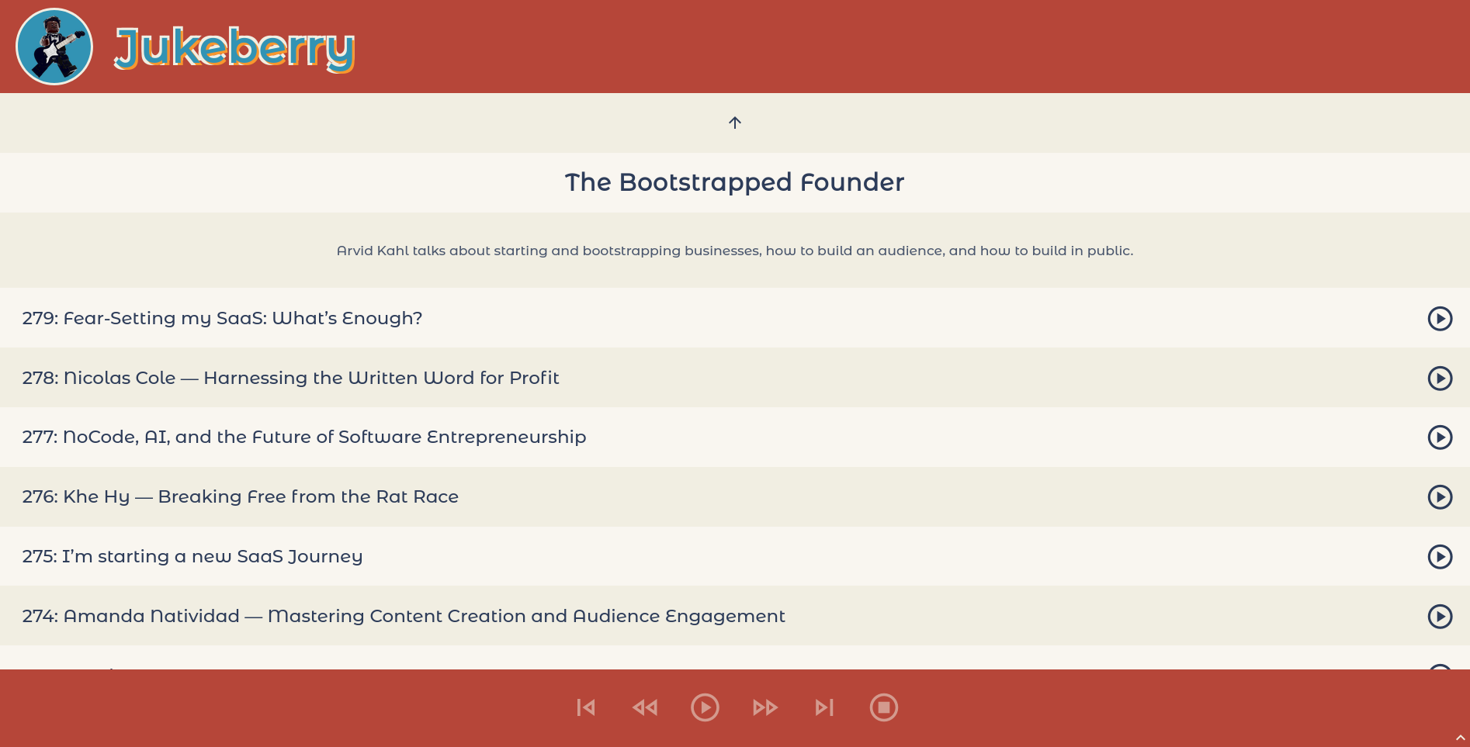Fast-forward using the double-right arrows button

point(764,707)
